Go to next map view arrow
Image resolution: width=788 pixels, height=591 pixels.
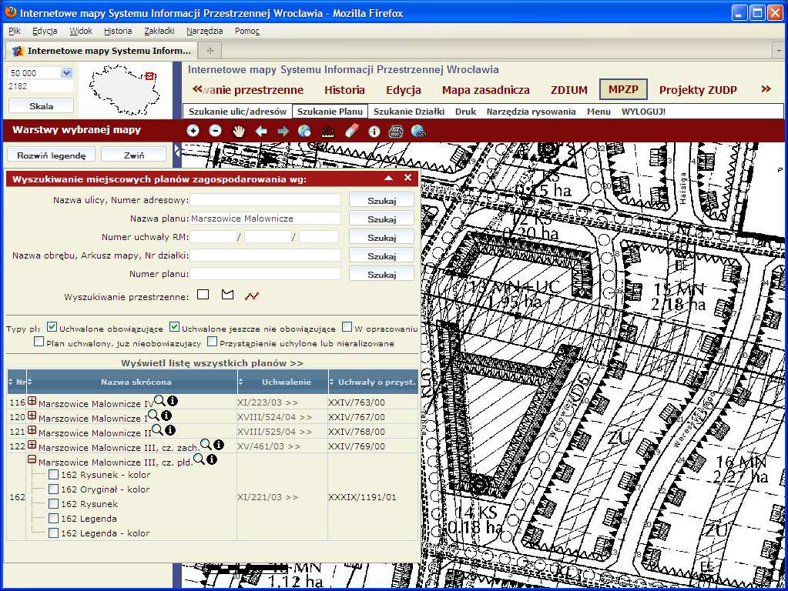tap(283, 131)
